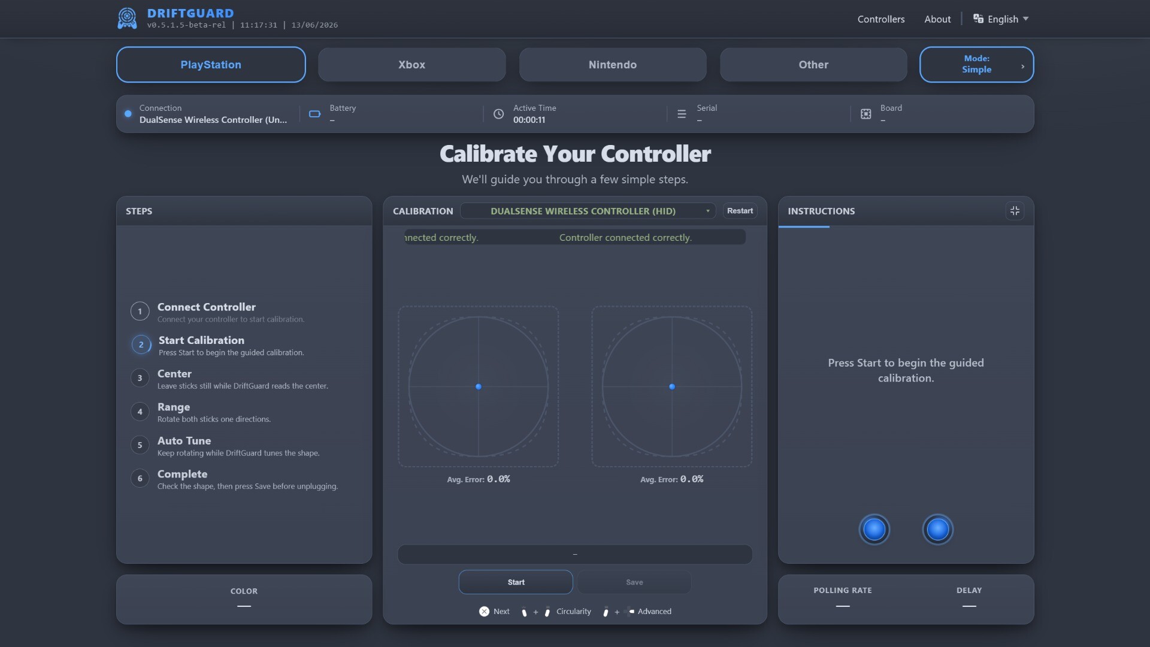Click the Active Time value 00:00:11
Viewport: 1150px width, 647px height.
pos(529,120)
